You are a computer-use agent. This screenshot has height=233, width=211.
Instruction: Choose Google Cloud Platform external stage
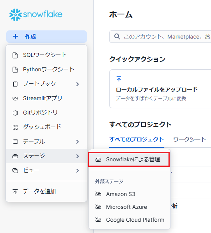(x=129, y=220)
